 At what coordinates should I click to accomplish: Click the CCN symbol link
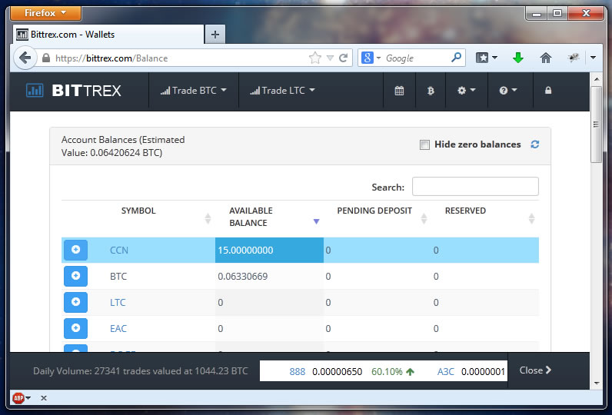click(119, 250)
